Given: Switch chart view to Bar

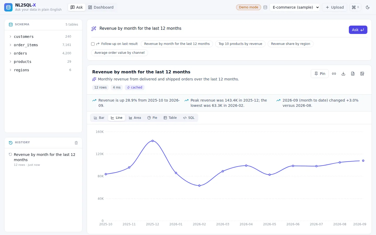Looking at the screenshot, I should point(99,118).
